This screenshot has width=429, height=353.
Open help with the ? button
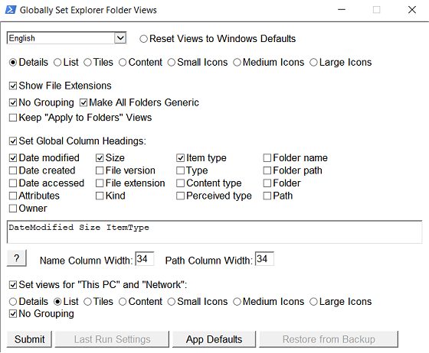[x=16, y=258]
